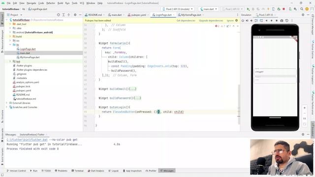Click emulator volume up icon

click(x=247, y=21)
